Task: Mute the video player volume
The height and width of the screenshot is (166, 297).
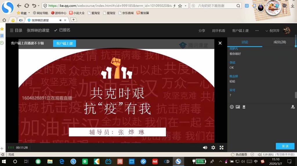Action: tap(205, 148)
